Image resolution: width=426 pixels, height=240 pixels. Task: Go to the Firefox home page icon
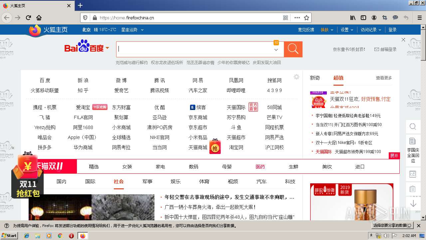coord(39,18)
